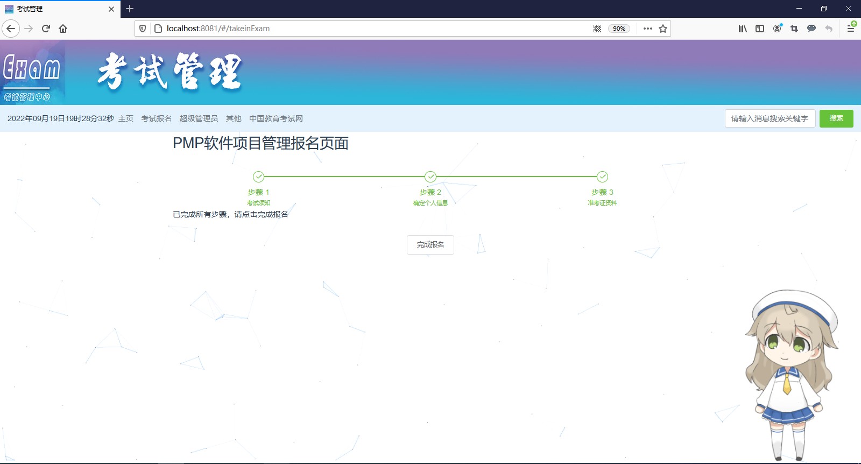Open 主页 in the navigation bar

pos(126,118)
